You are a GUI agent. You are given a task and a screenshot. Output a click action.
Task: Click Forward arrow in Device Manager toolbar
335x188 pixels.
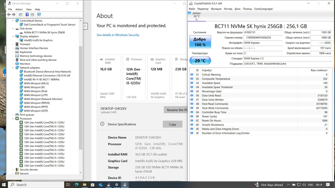pyautogui.click(x=14, y=15)
